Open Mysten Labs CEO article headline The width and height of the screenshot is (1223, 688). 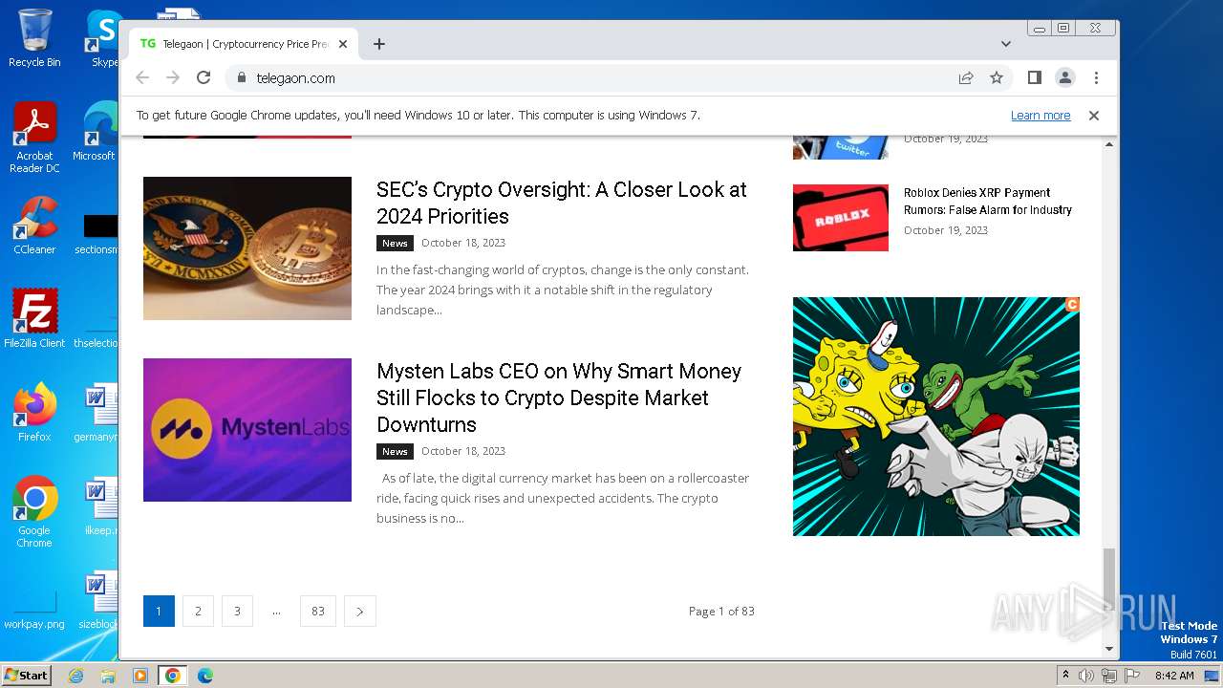tap(559, 398)
